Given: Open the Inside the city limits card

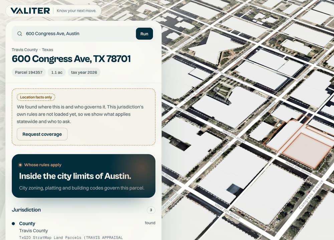Looking at the screenshot, I should point(83,176).
